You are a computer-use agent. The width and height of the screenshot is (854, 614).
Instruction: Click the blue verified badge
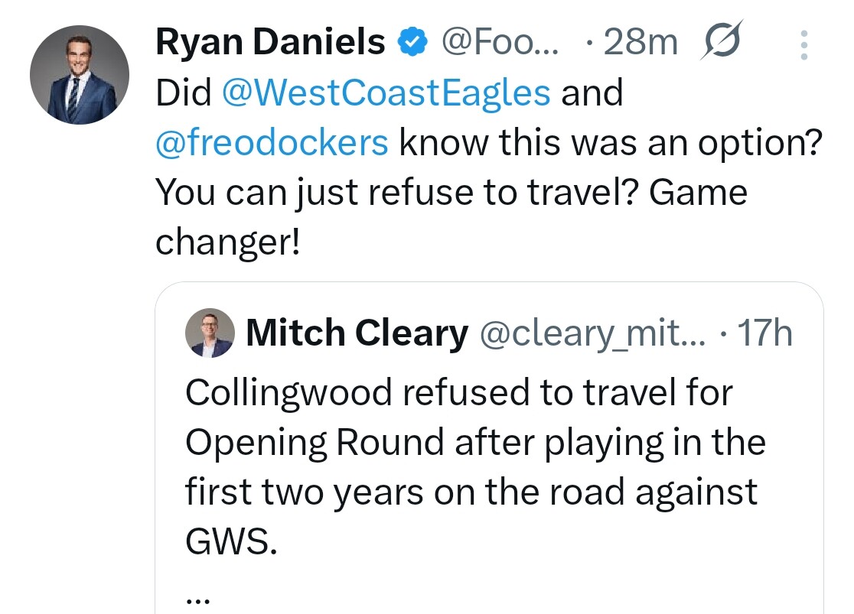(x=412, y=43)
